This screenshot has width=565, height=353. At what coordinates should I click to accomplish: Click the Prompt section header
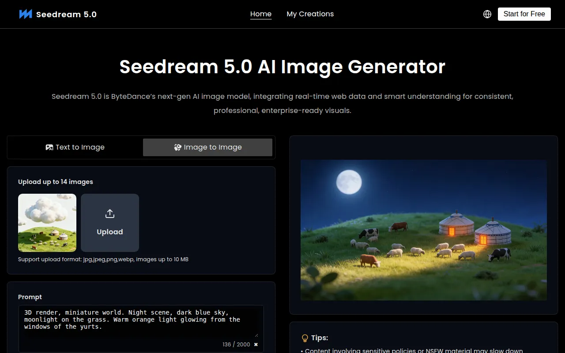tap(30, 297)
